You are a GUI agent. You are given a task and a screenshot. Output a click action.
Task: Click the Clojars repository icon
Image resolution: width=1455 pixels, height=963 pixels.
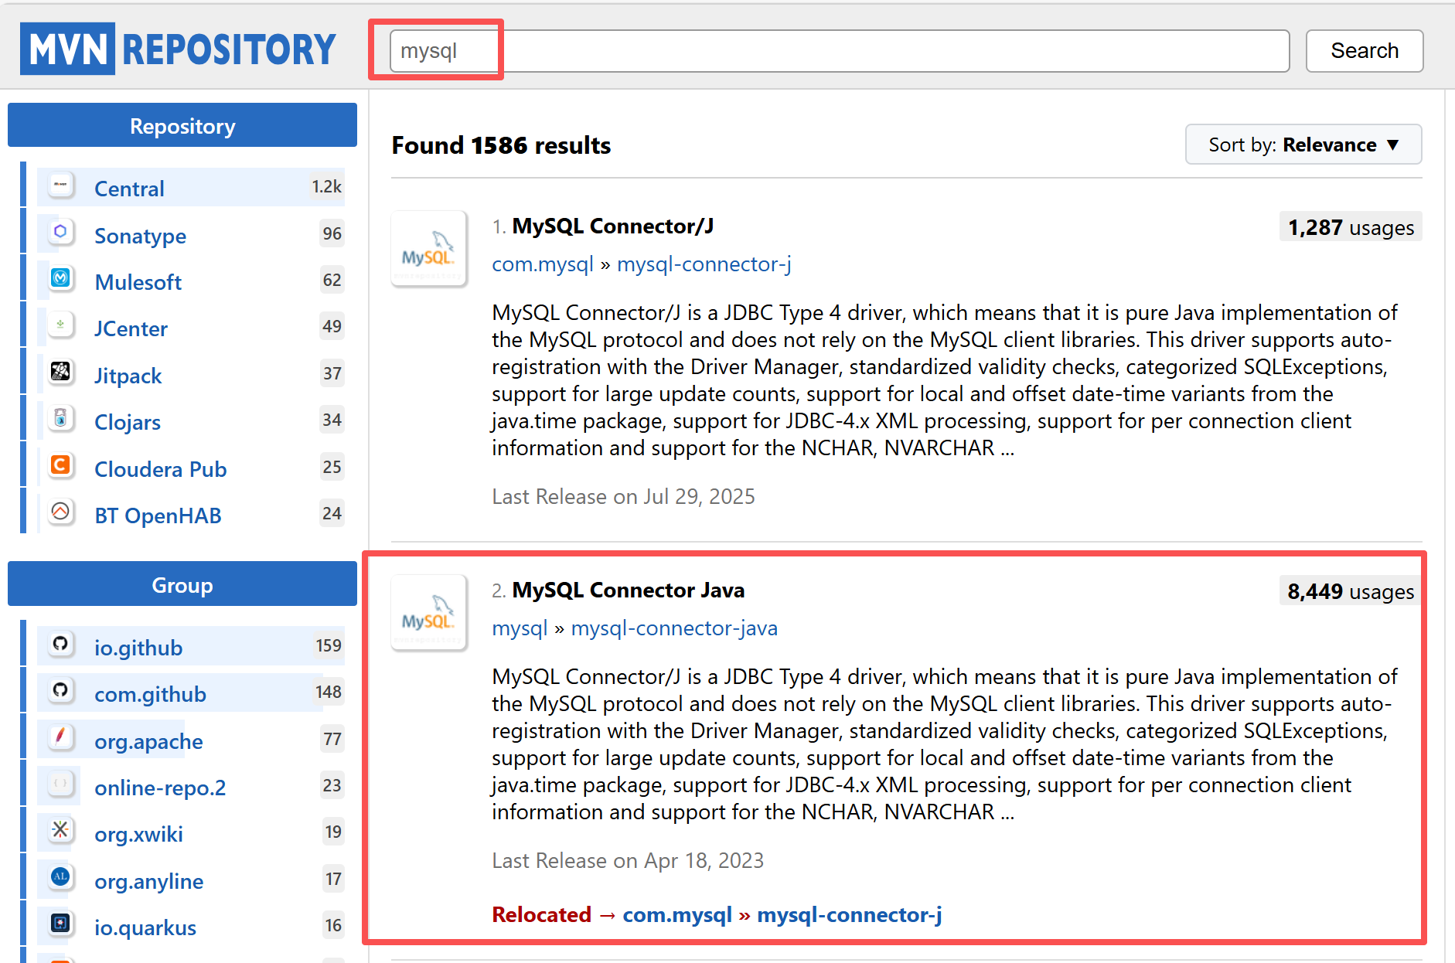pos(60,418)
